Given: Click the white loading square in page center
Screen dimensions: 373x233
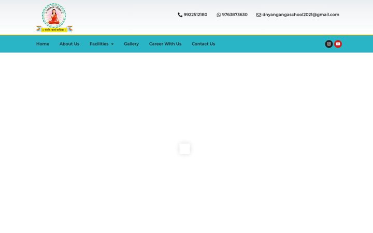Looking at the screenshot, I should 184,149.
